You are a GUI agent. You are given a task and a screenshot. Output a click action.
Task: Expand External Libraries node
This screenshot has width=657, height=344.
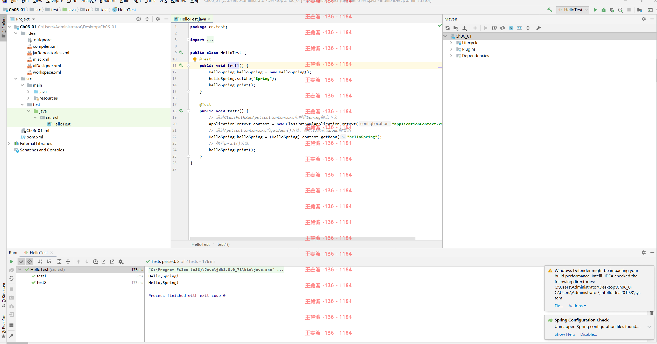pos(9,144)
